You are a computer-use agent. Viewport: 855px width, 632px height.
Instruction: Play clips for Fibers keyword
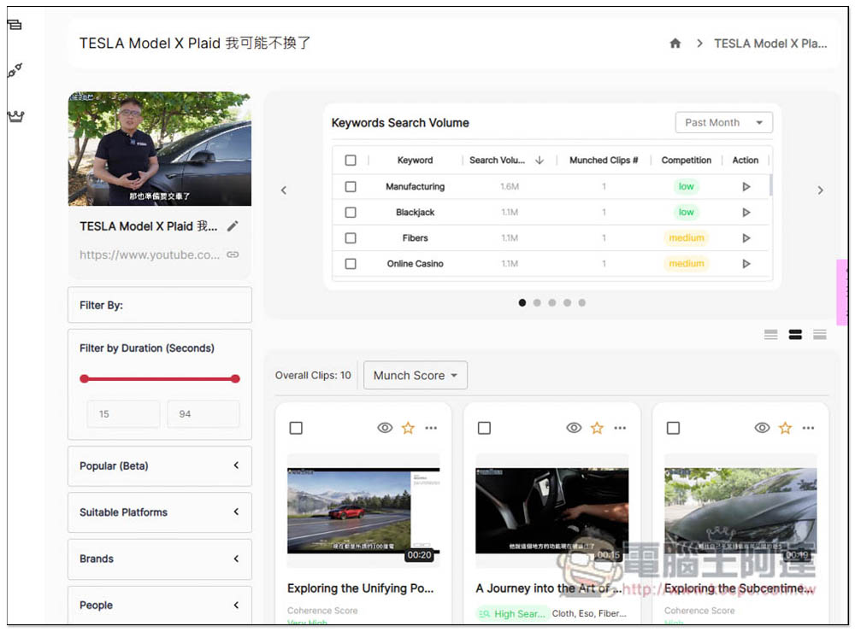point(746,237)
